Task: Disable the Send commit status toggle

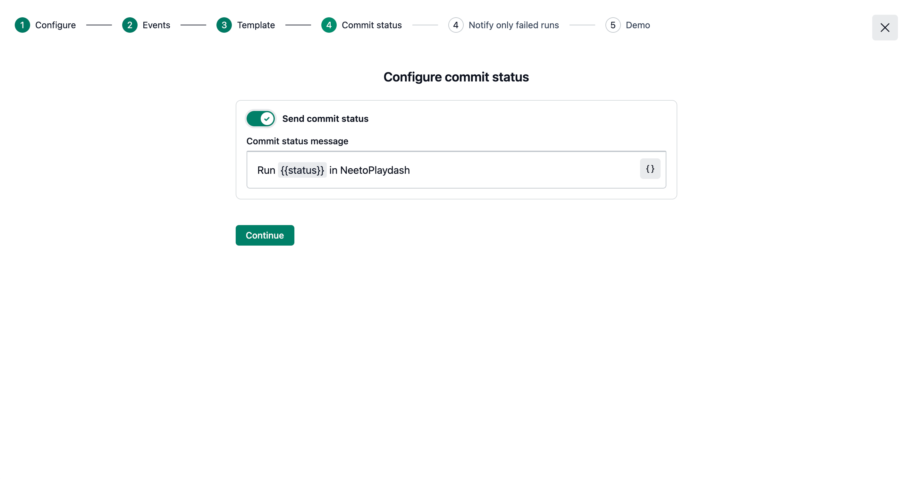Action: click(x=261, y=119)
